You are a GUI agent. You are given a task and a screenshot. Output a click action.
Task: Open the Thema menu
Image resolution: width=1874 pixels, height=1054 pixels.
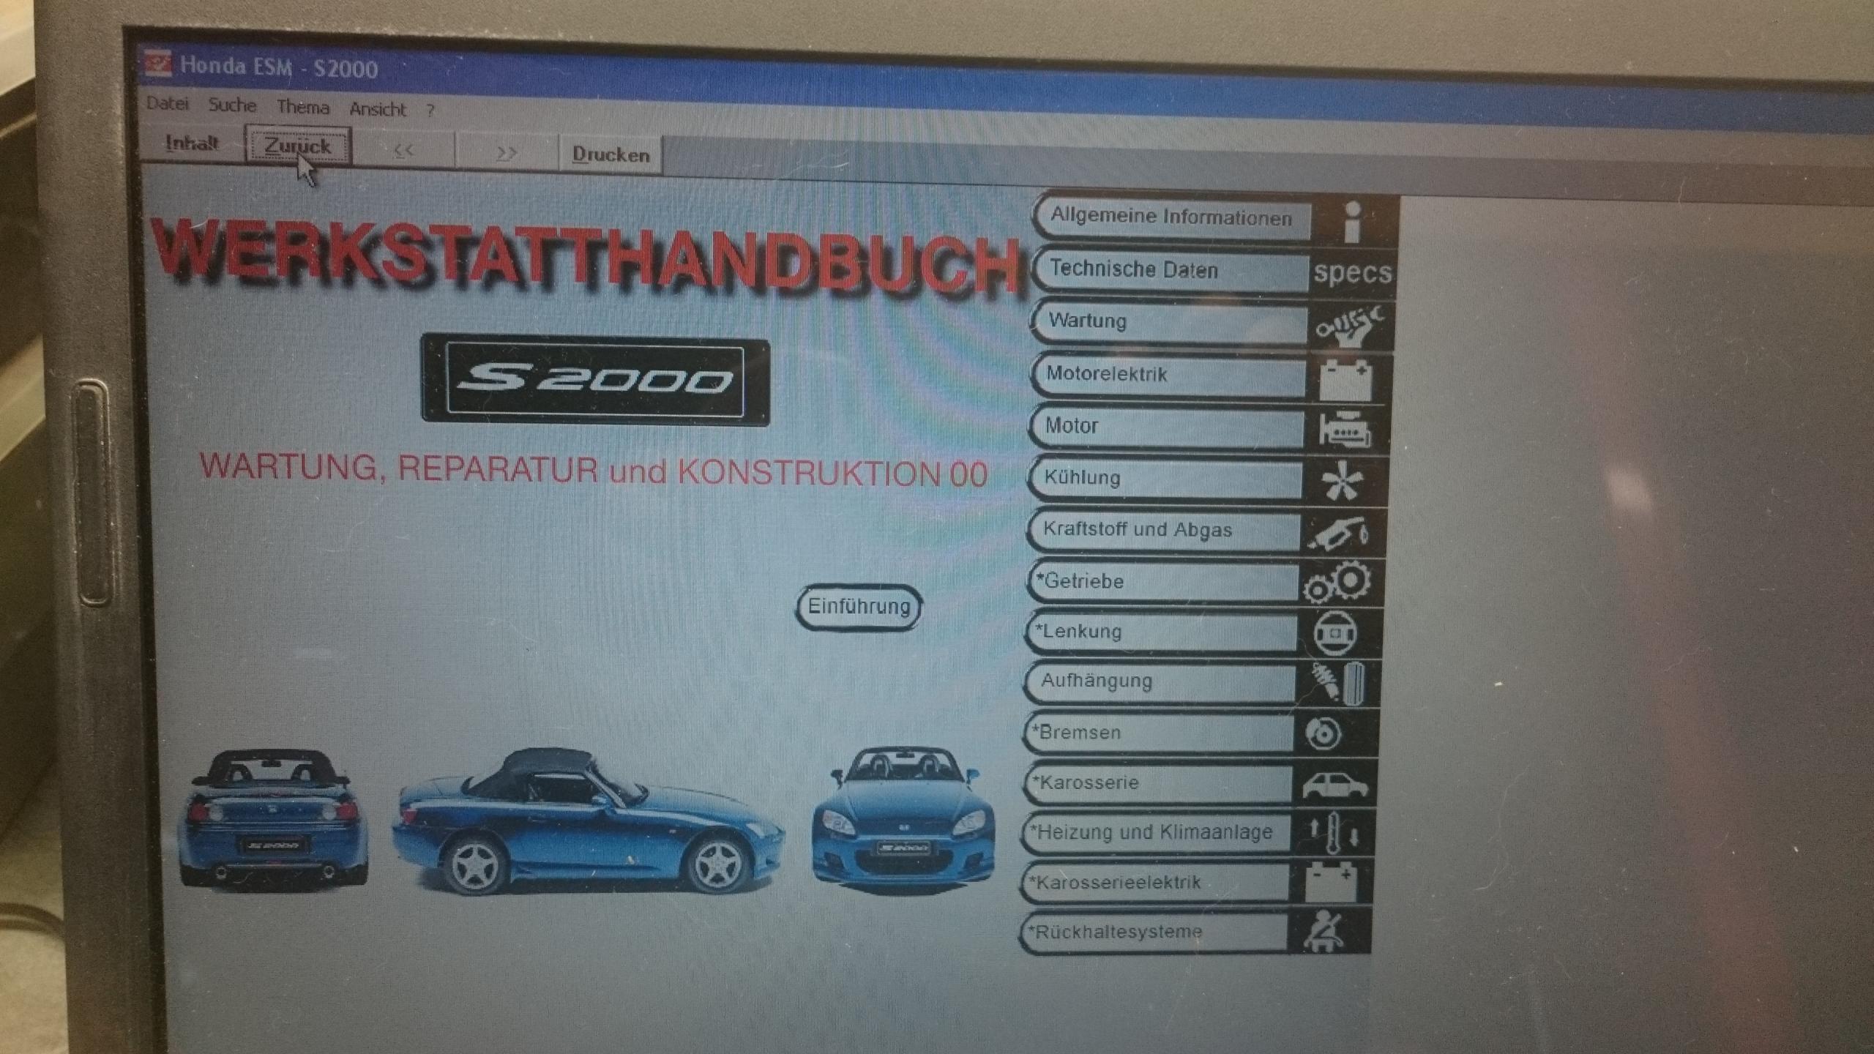point(303,108)
